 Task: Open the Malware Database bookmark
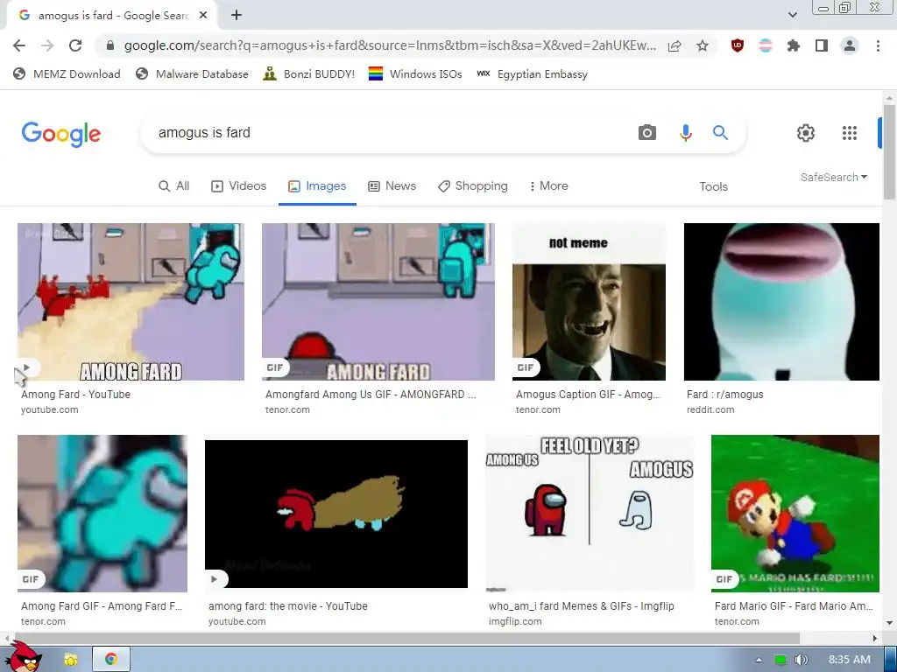[192, 73]
